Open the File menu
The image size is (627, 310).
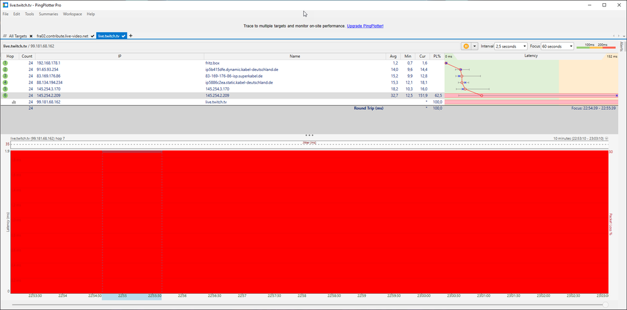[6, 14]
